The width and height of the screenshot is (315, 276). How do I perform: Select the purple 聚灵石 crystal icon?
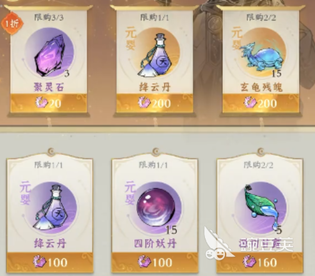[x=49, y=56]
